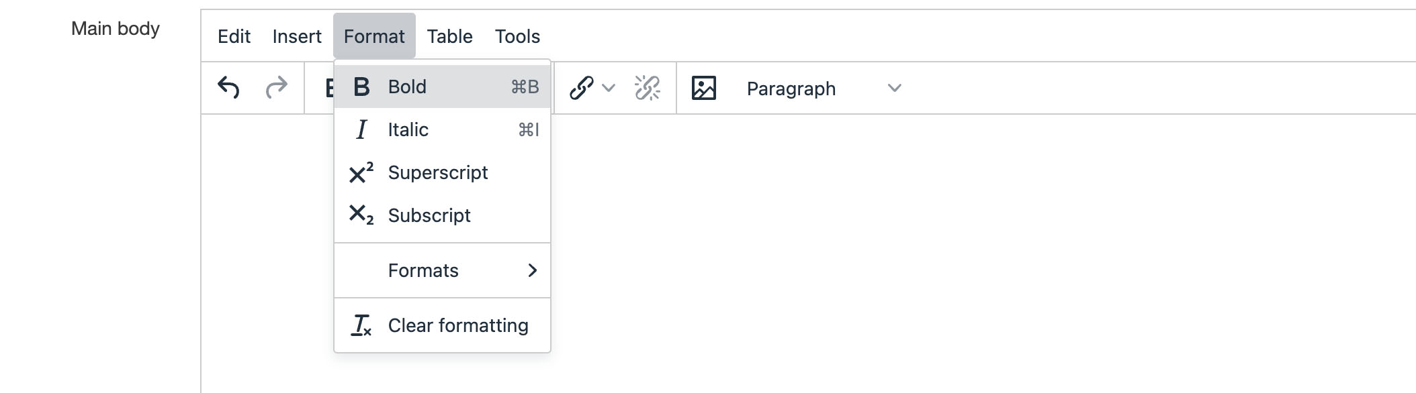Image resolution: width=1416 pixels, height=393 pixels.
Task: Choose Superscript from the Format menu
Action: tap(438, 173)
